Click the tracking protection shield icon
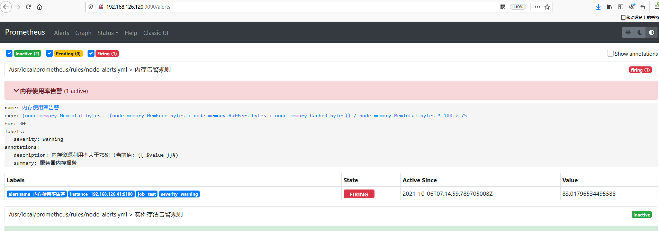Viewport: 659px width, 231px height. pyautogui.click(x=91, y=7)
